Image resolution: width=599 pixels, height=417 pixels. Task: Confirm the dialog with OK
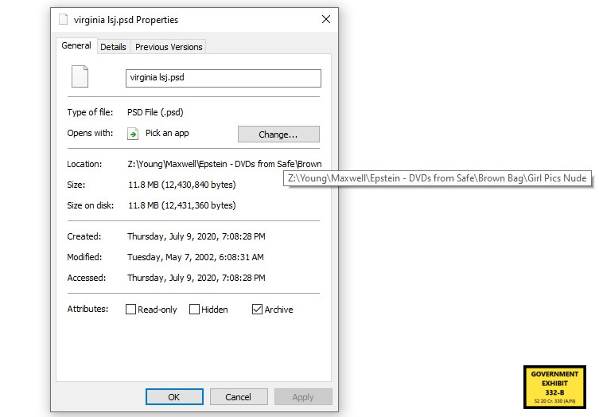(174, 397)
